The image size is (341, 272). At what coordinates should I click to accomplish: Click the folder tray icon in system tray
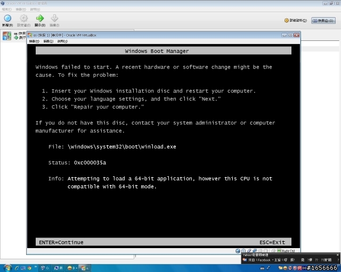coord(280,268)
